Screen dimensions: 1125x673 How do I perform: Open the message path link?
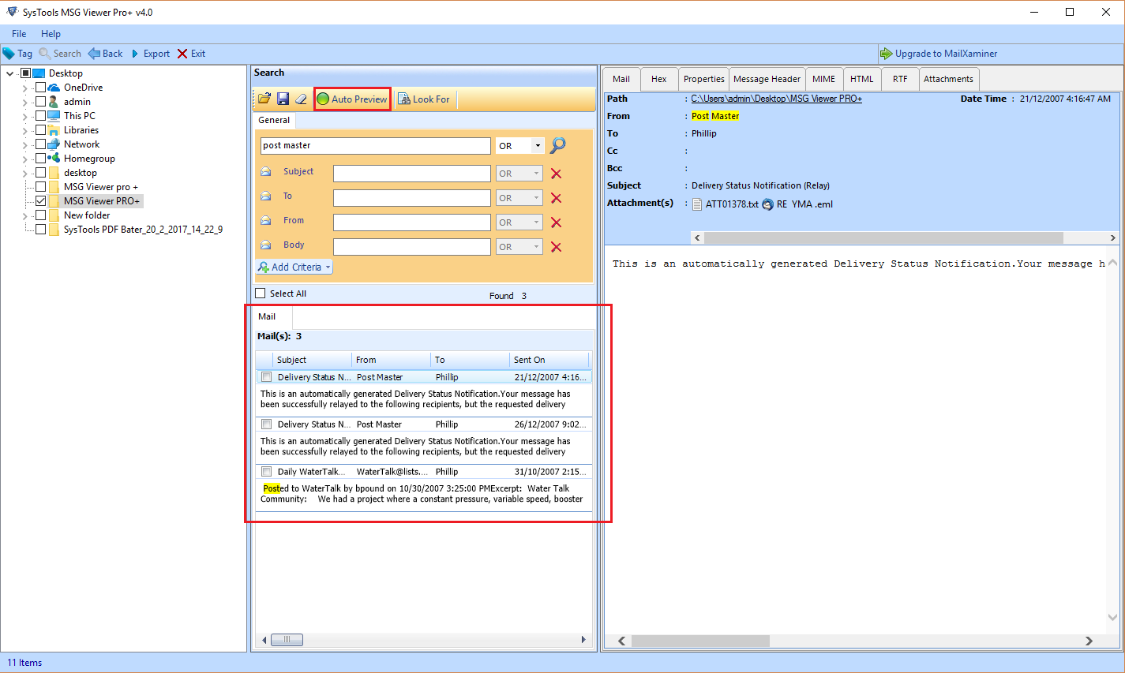click(x=776, y=99)
